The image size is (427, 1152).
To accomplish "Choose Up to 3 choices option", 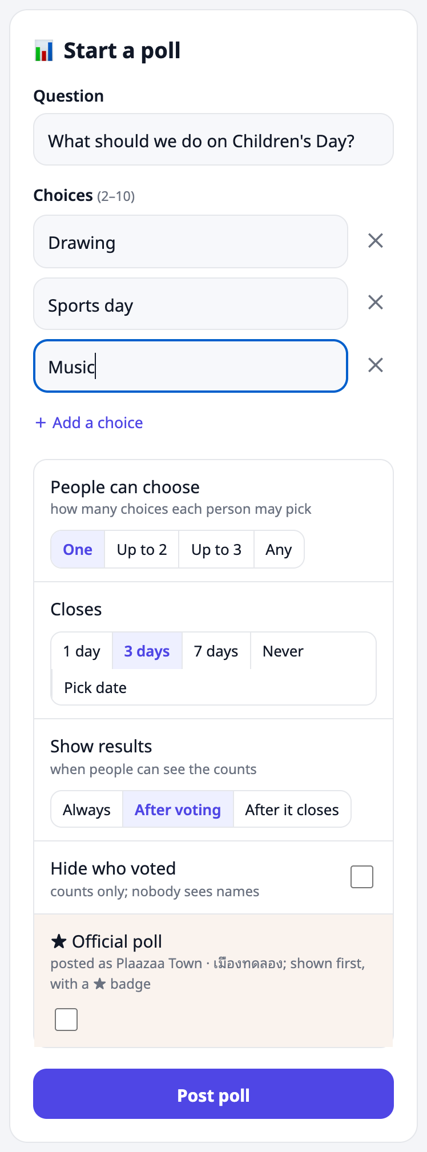I will (x=216, y=550).
